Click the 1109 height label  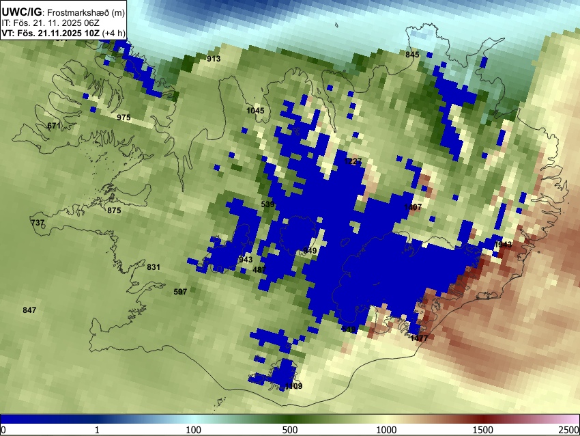293,386
